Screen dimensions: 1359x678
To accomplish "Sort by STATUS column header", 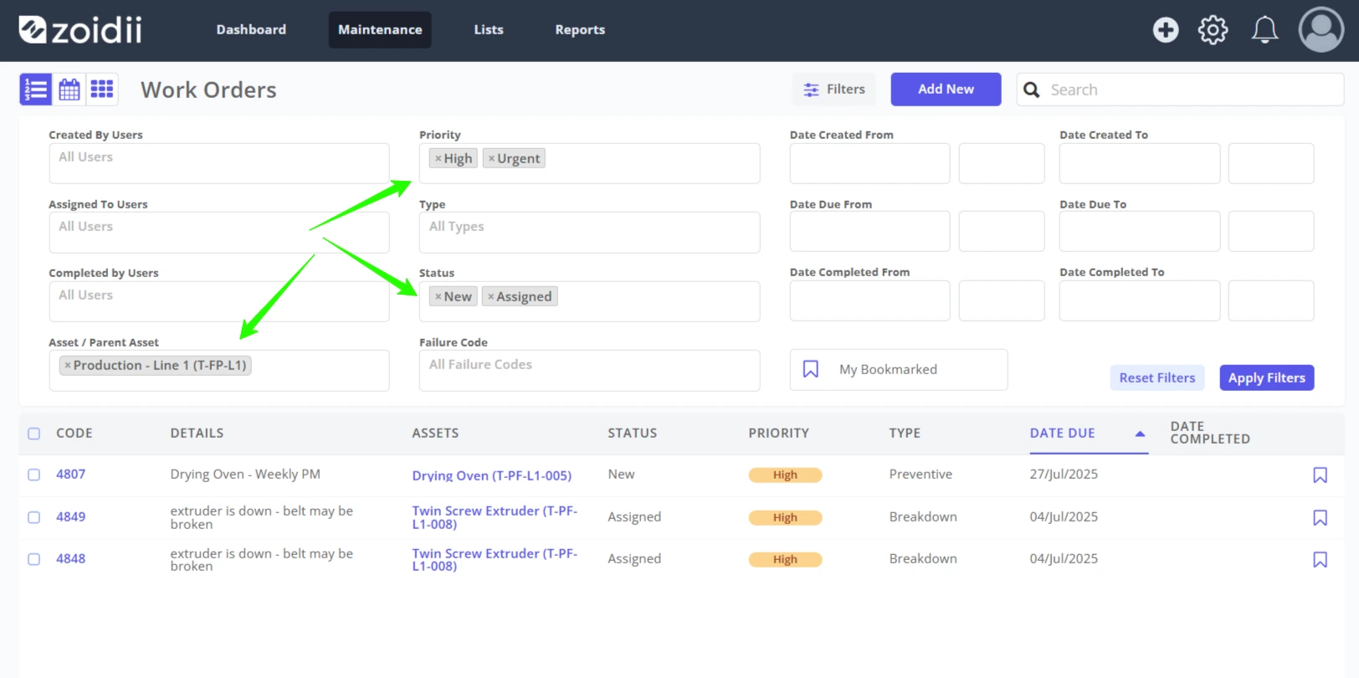I will 633,434.
